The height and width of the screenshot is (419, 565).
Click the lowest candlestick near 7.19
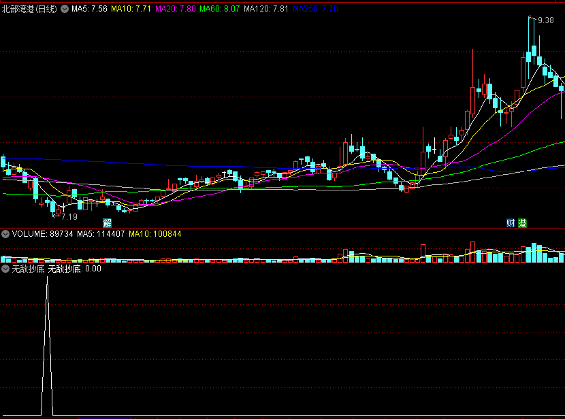point(53,207)
